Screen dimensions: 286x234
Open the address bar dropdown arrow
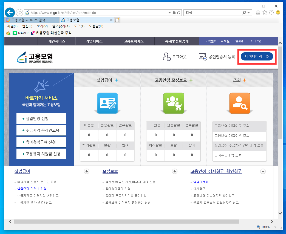pyautogui.click(x=169, y=13)
